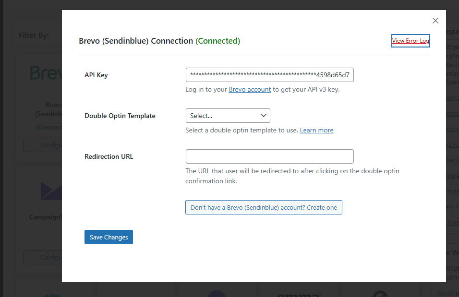Viewport: 459px width, 297px height.
Task: Follow the Brevo account link
Action: click(x=250, y=90)
